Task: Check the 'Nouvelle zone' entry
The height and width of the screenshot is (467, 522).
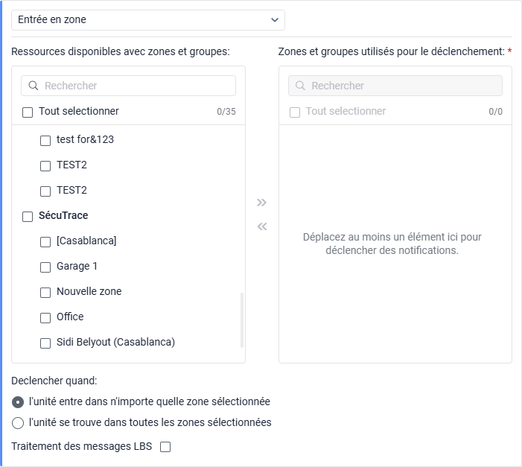Action: (45, 292)
